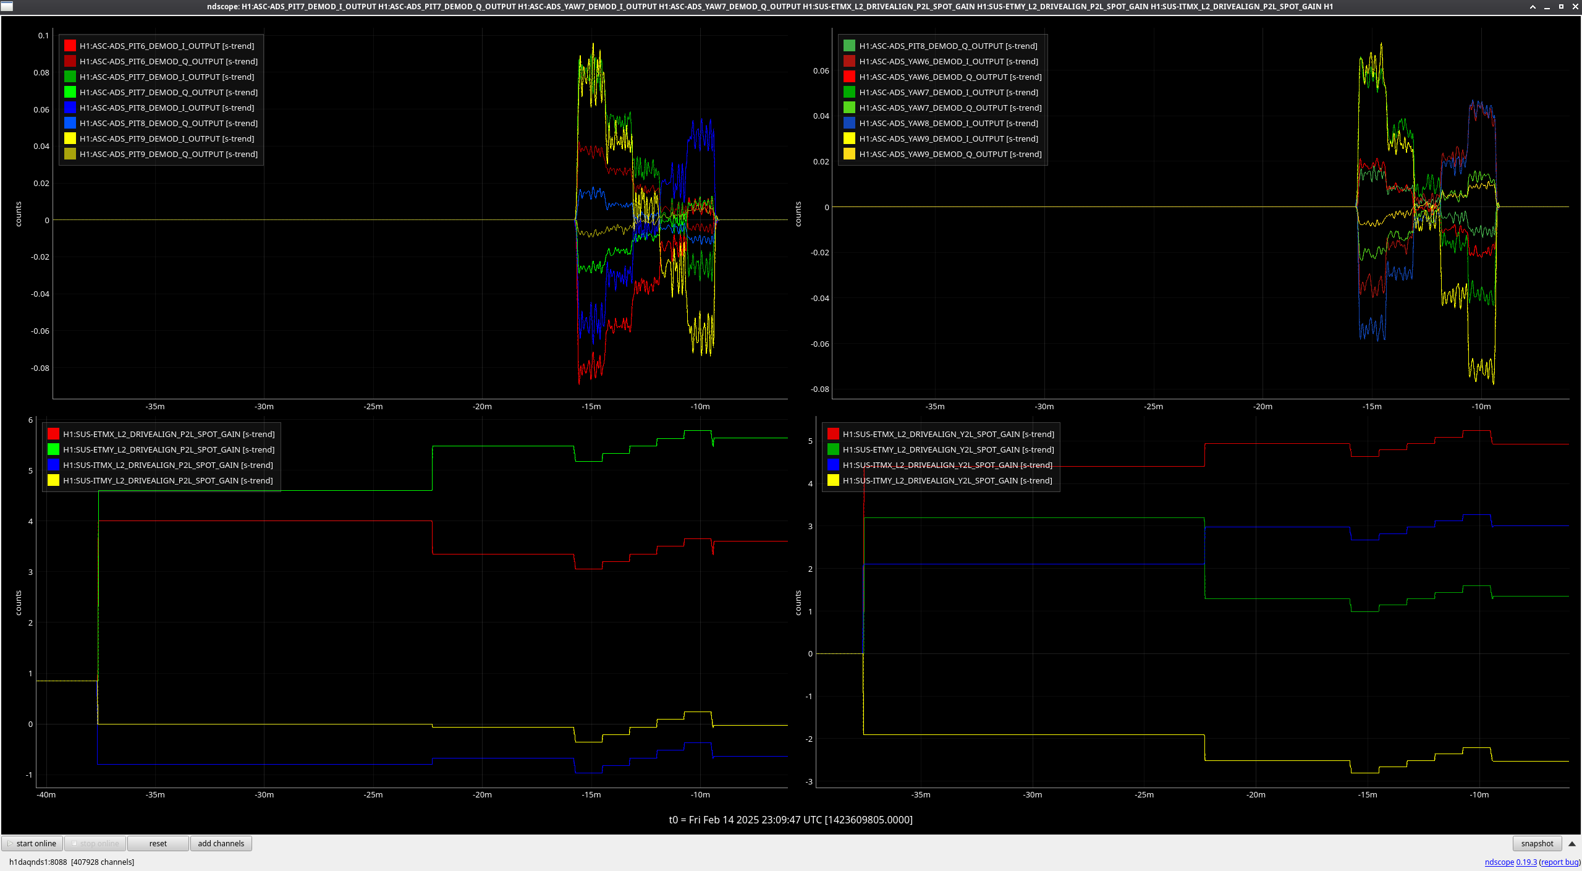Click blue swatch for PIT8_DEMOD_Q_OUTPUT in top-left legend
Viewport: 1582px width, 871px height.
click(70, 123)
